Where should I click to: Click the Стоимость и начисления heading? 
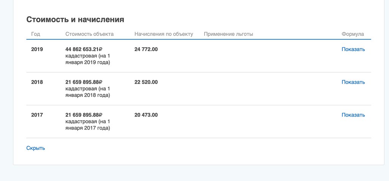75,20
